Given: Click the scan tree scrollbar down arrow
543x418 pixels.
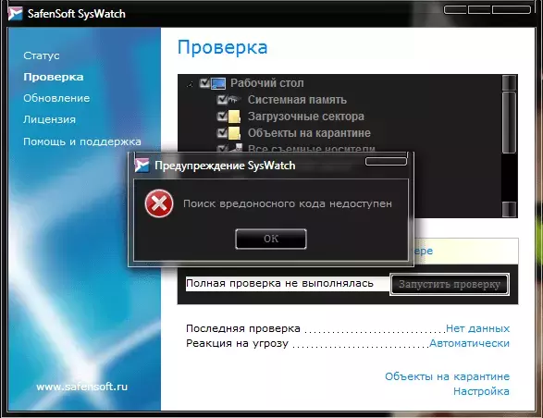Looking at the screenshot, I should coord(509,209).
